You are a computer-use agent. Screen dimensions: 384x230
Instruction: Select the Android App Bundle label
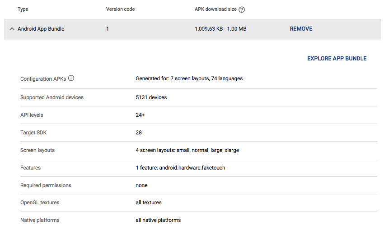click(x=41, y=29)
